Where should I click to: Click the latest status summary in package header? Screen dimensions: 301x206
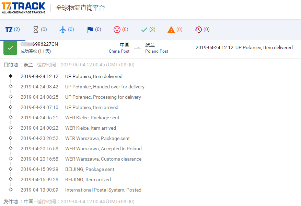point(244,47)
